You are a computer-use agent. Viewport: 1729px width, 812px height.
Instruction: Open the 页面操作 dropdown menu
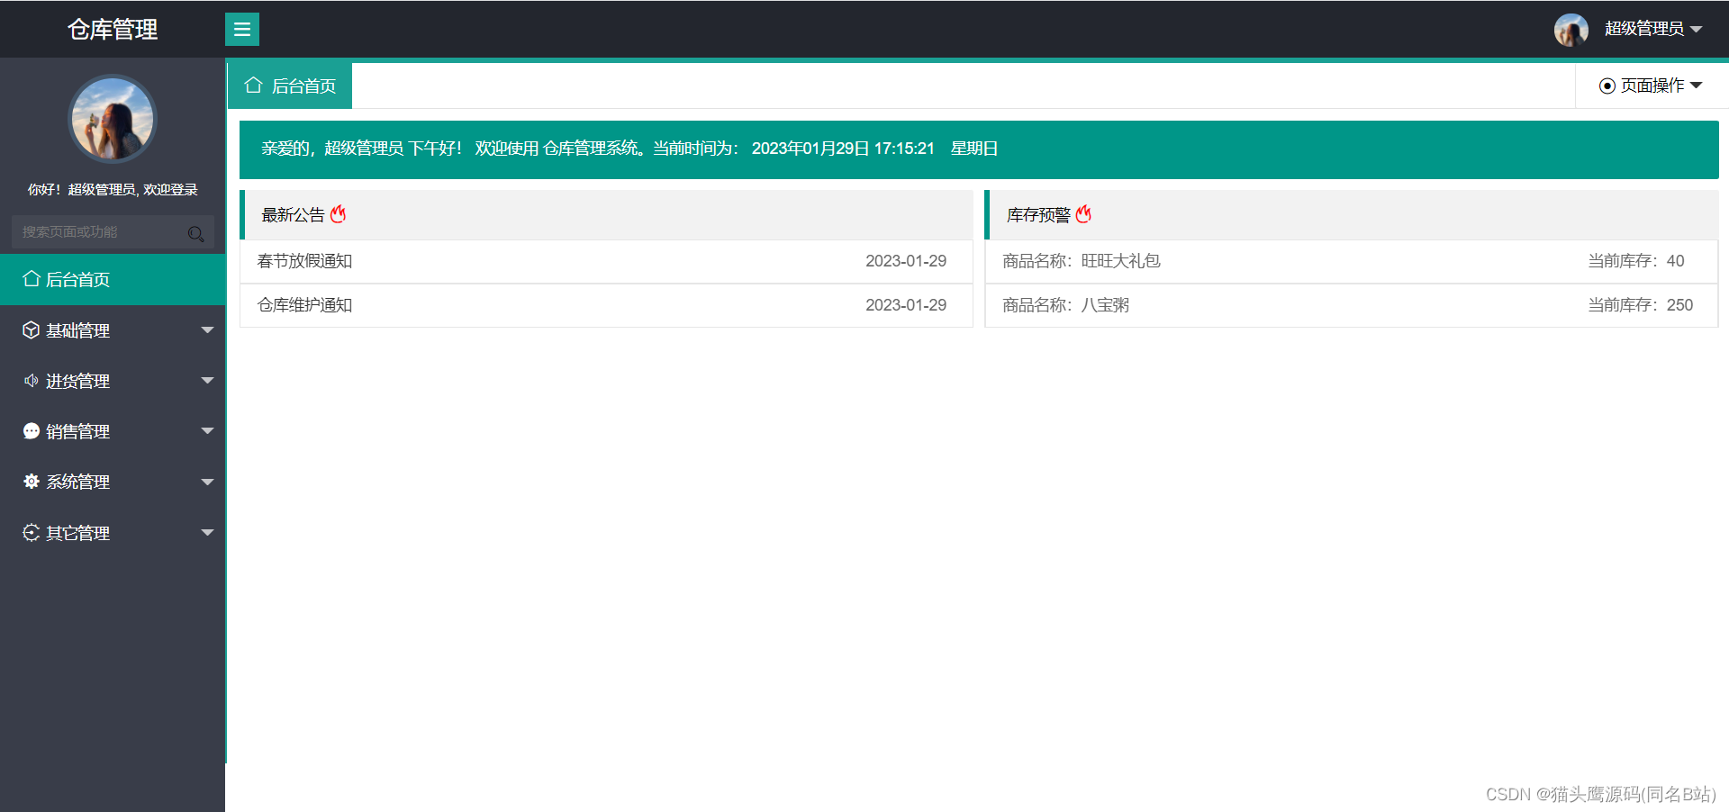tap(1651, 86)
